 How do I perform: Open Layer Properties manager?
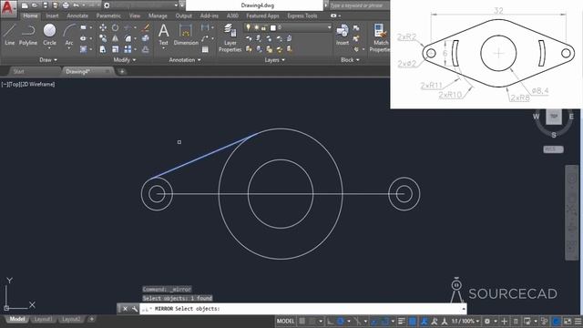230,37
